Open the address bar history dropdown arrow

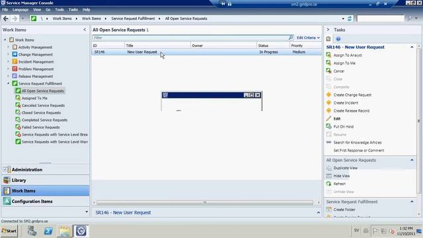[343, 19]
